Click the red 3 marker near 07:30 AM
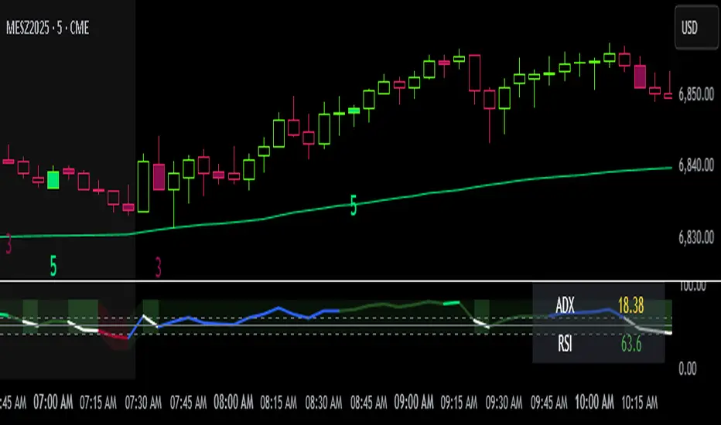The height and width of the screenshot is (425, 721). coord(158,267)
